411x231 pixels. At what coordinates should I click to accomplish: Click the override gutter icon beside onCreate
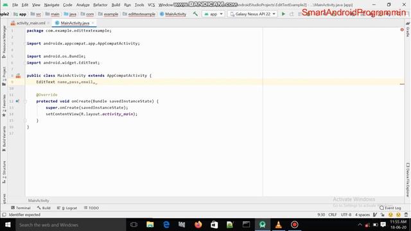(x=17, y=101)
